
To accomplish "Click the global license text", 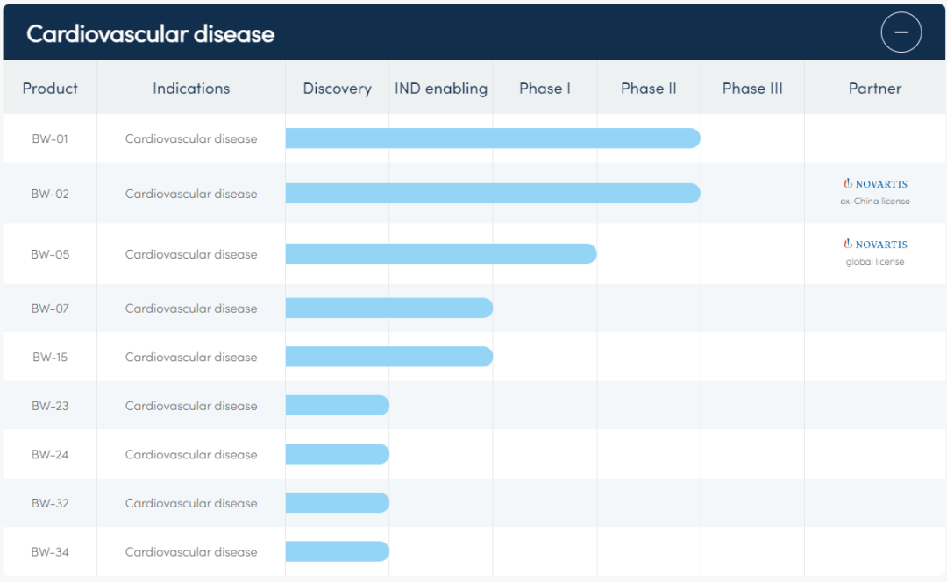I will pos(875,262).
